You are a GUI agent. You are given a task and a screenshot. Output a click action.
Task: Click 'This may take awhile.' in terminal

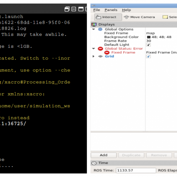pos(34,35)
